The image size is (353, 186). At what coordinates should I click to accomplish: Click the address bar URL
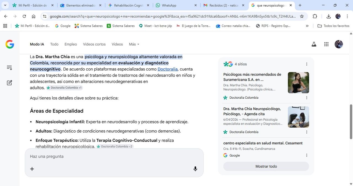click(x=173, y=17)
